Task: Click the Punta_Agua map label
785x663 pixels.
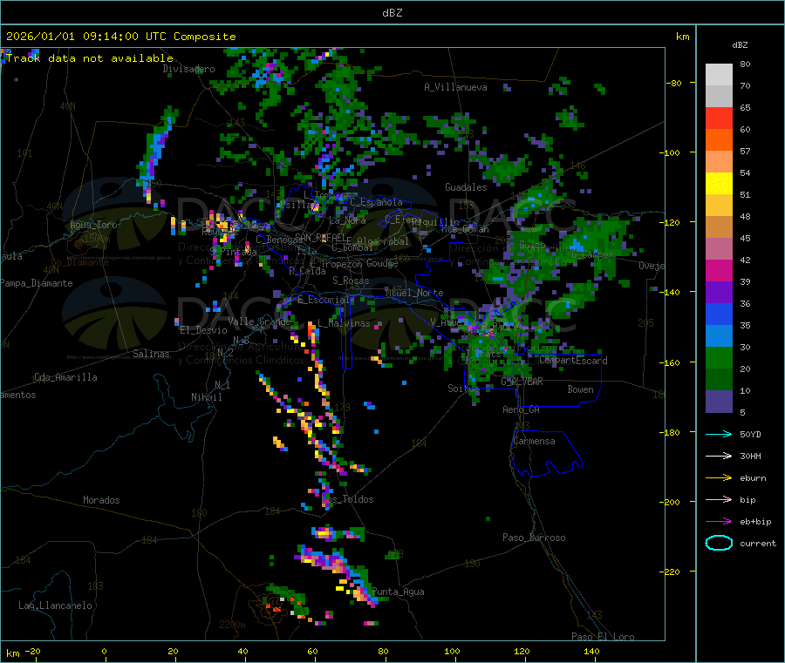Action: tap(398, 592)
